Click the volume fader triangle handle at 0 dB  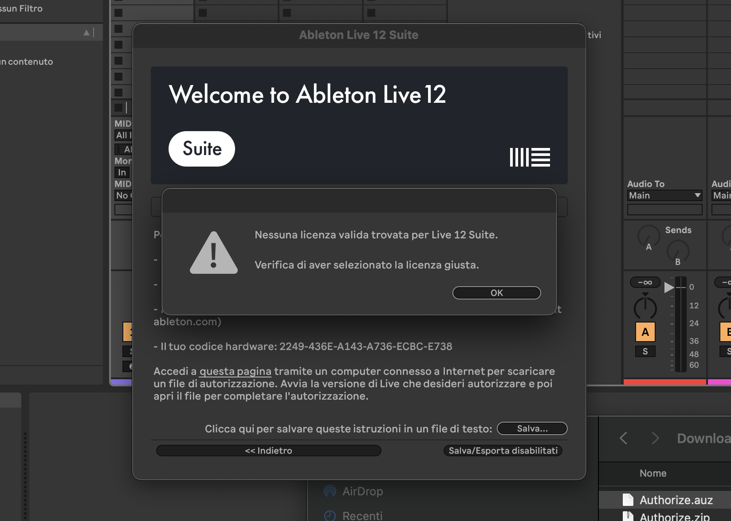point(669,288)
